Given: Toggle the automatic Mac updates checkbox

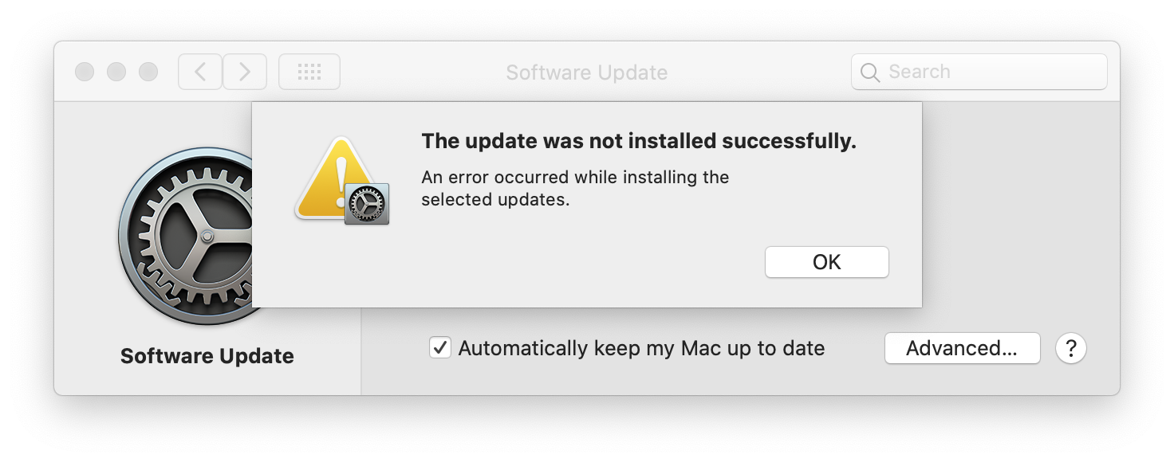Looking at the screenshot, I should 440,348.
